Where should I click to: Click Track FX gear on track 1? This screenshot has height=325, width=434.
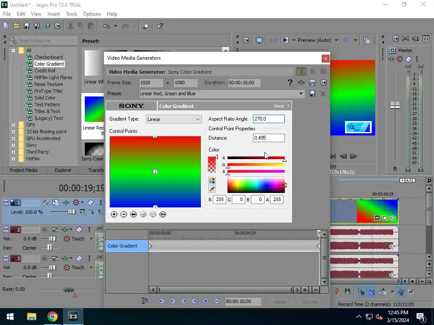tap(76, 203)
